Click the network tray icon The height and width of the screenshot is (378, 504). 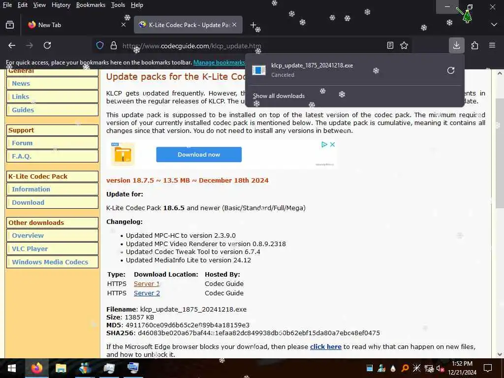pyautogui.click(x=429, y=368)
